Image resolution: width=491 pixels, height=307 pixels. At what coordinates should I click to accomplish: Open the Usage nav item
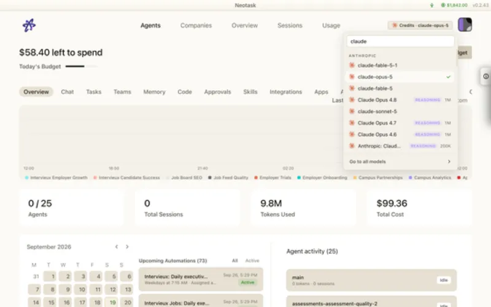tap(331, 25)
